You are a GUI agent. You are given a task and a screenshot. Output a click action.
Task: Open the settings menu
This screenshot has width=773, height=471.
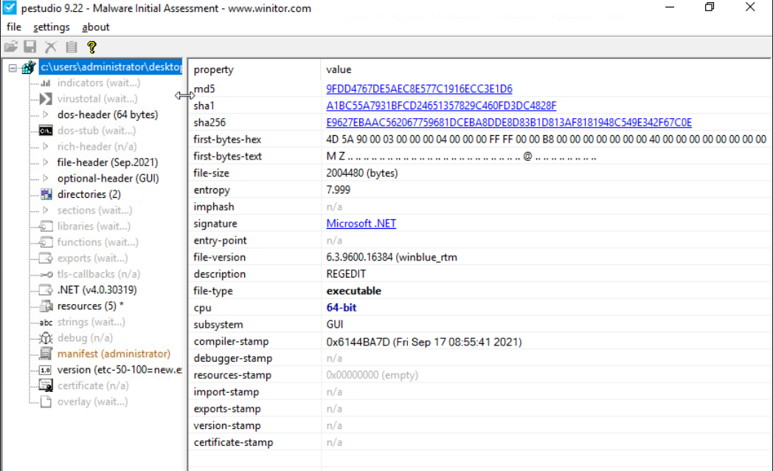pyautogui.click(x=52, y=27)
